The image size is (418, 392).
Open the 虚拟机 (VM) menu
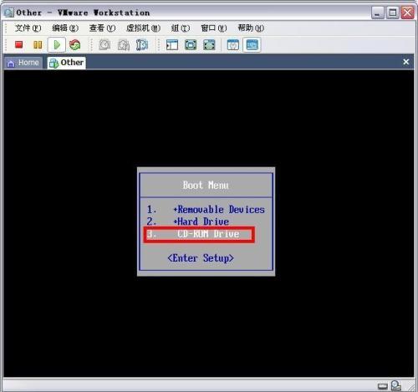coord(143,28)
